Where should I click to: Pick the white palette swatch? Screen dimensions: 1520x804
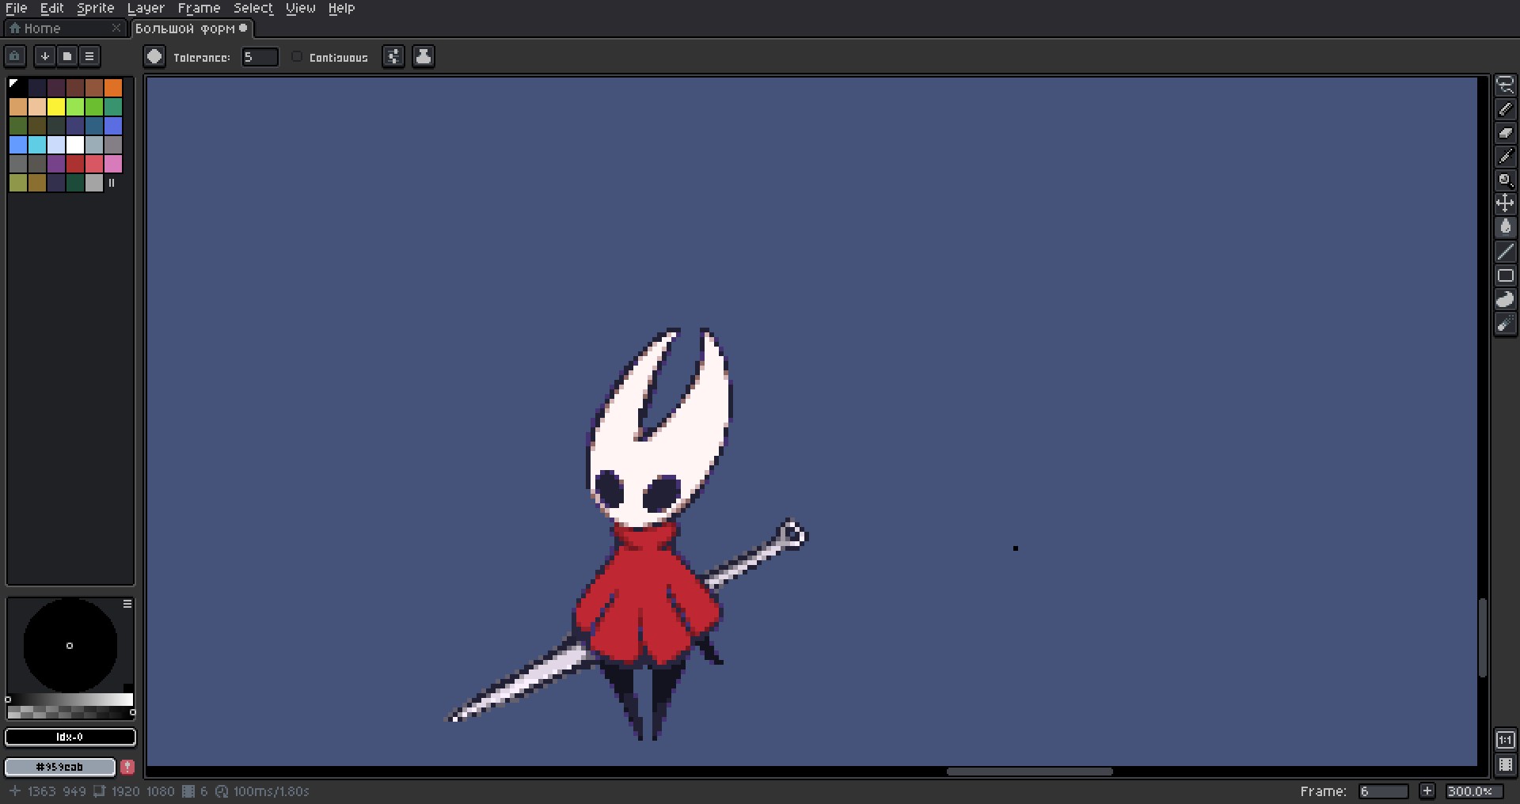point(75,144)
